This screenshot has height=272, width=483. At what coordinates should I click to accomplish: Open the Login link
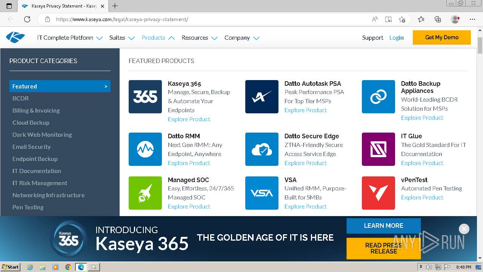tap(396, 38)
